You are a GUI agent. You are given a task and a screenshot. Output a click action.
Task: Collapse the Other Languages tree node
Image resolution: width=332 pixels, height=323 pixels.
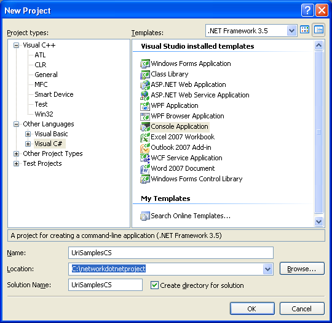[x=16, y=124]
